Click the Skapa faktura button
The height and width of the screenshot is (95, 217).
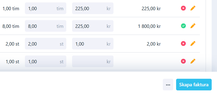point(194,85)
